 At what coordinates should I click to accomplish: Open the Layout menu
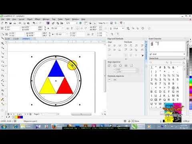pyautogui.click(x=22, y=19)
